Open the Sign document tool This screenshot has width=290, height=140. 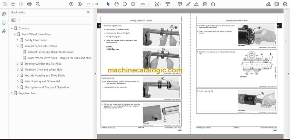pos(197,4)
